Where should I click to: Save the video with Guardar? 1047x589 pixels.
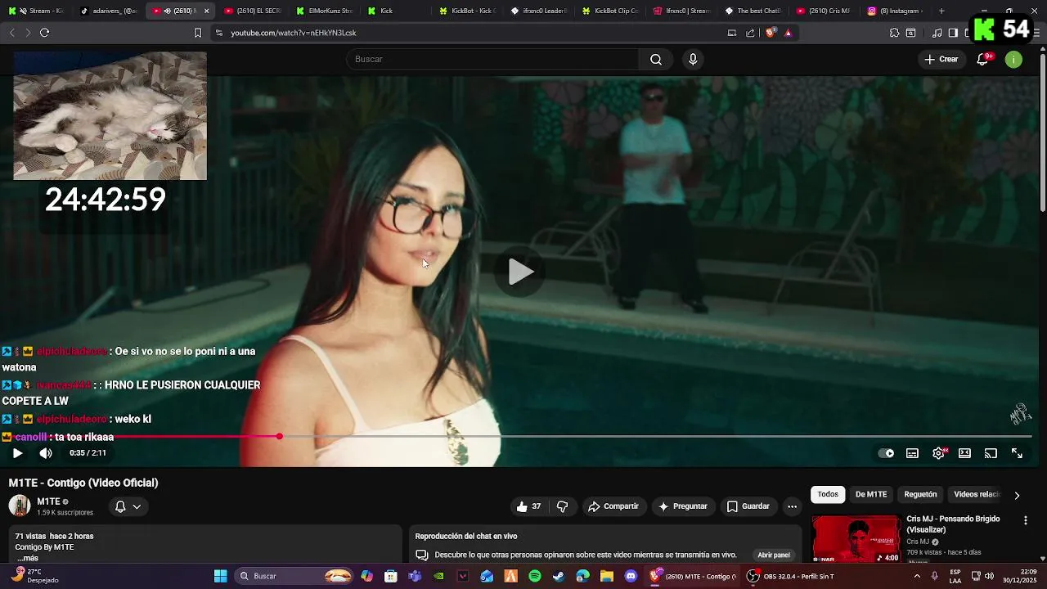[748, 506]
